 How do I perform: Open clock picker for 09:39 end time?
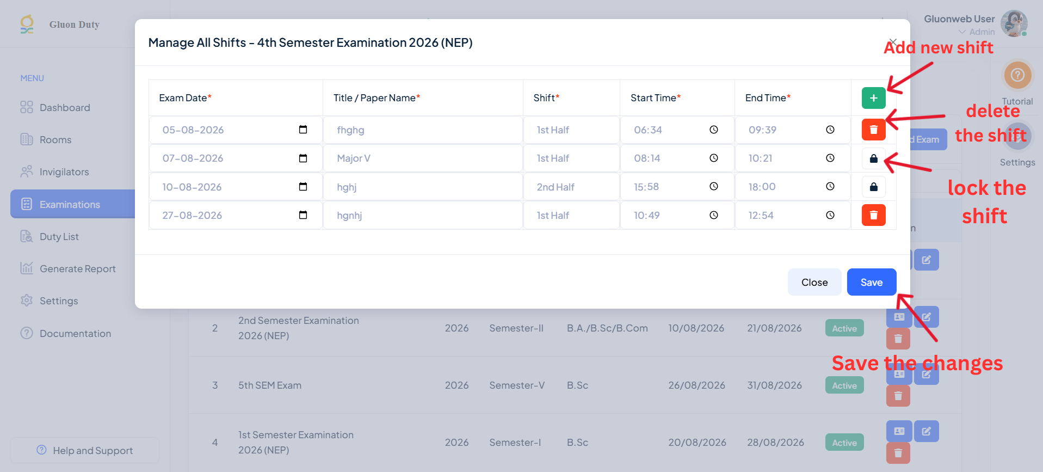point(830,130)
